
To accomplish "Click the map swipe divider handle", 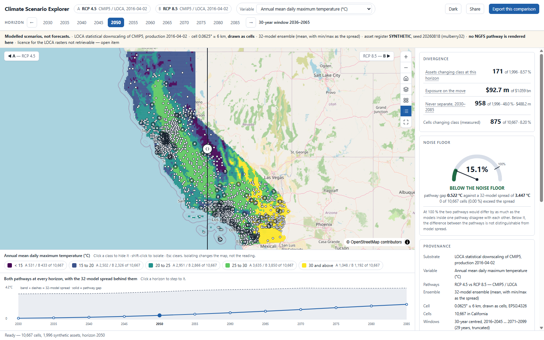I will 207,149.
